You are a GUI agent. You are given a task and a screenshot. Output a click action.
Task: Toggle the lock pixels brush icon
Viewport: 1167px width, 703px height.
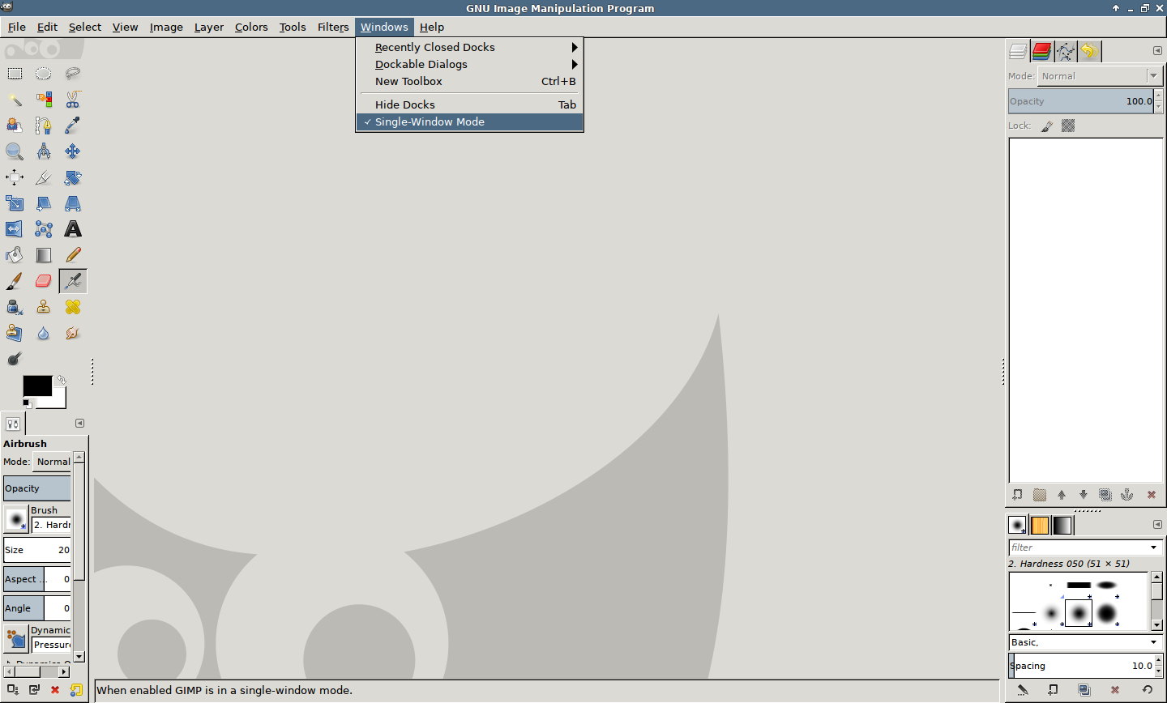click(1047, 126)
